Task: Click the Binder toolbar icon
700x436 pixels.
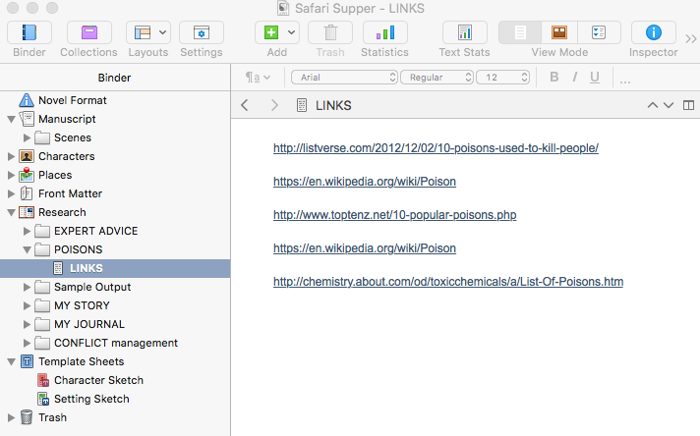Action: (x=29, y=32)
